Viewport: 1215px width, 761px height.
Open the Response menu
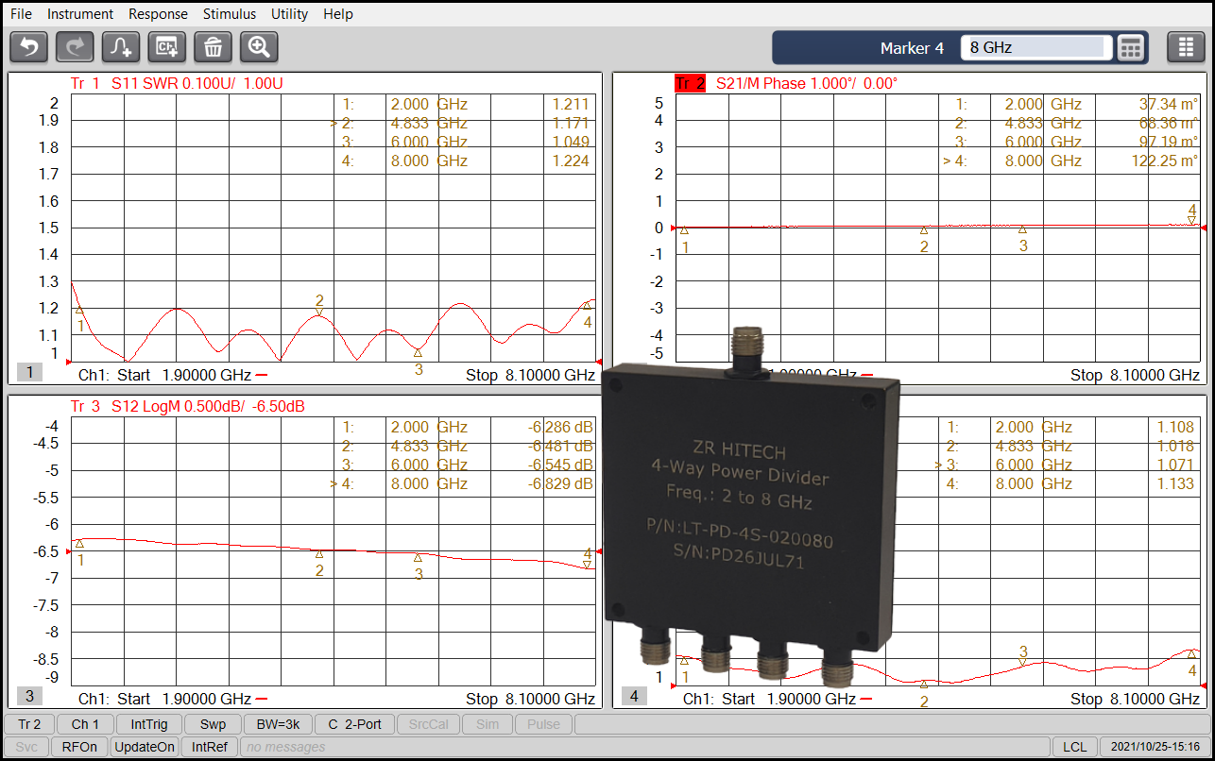coord(158,14)
